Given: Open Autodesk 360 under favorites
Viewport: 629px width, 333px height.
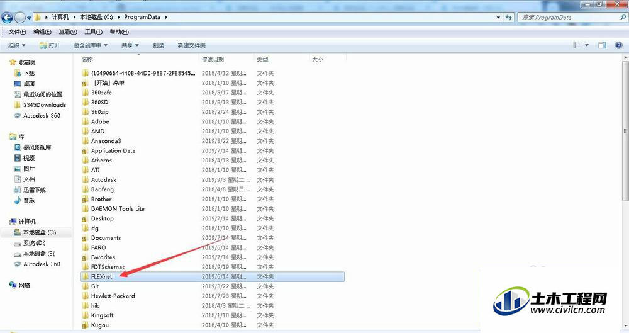Looking at the screenshot, I should [x=42, y=116].
